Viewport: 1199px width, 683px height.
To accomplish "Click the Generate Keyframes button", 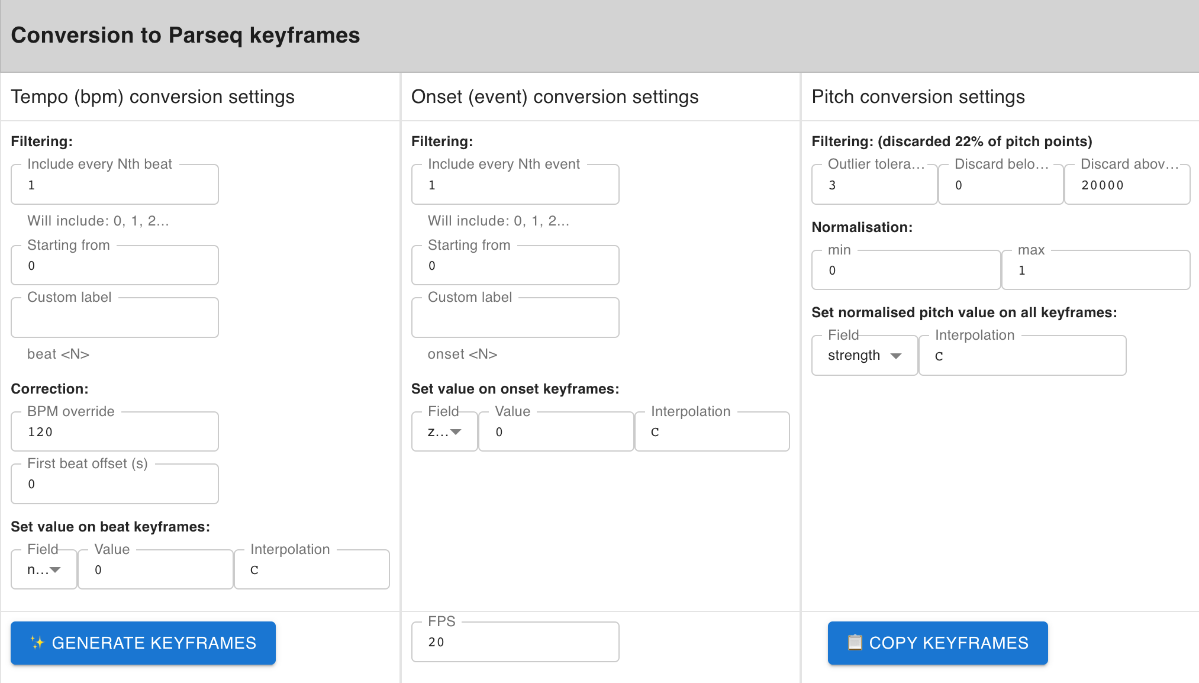I will tap(143, 643).
